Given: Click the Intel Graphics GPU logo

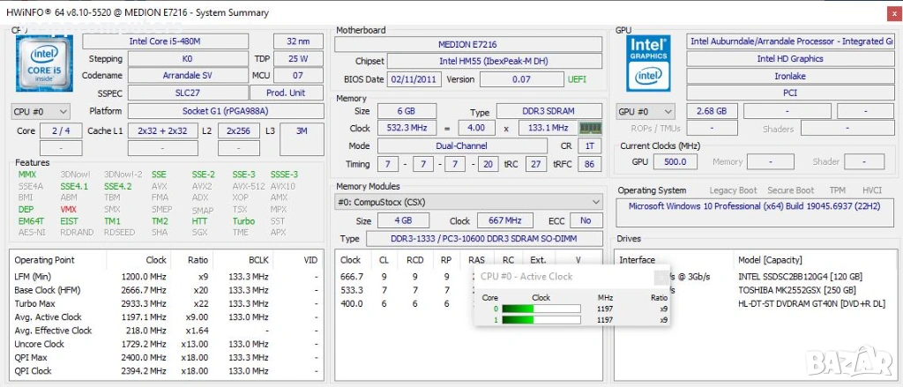Looking at the screenshot, I should (x=648, y=63).
